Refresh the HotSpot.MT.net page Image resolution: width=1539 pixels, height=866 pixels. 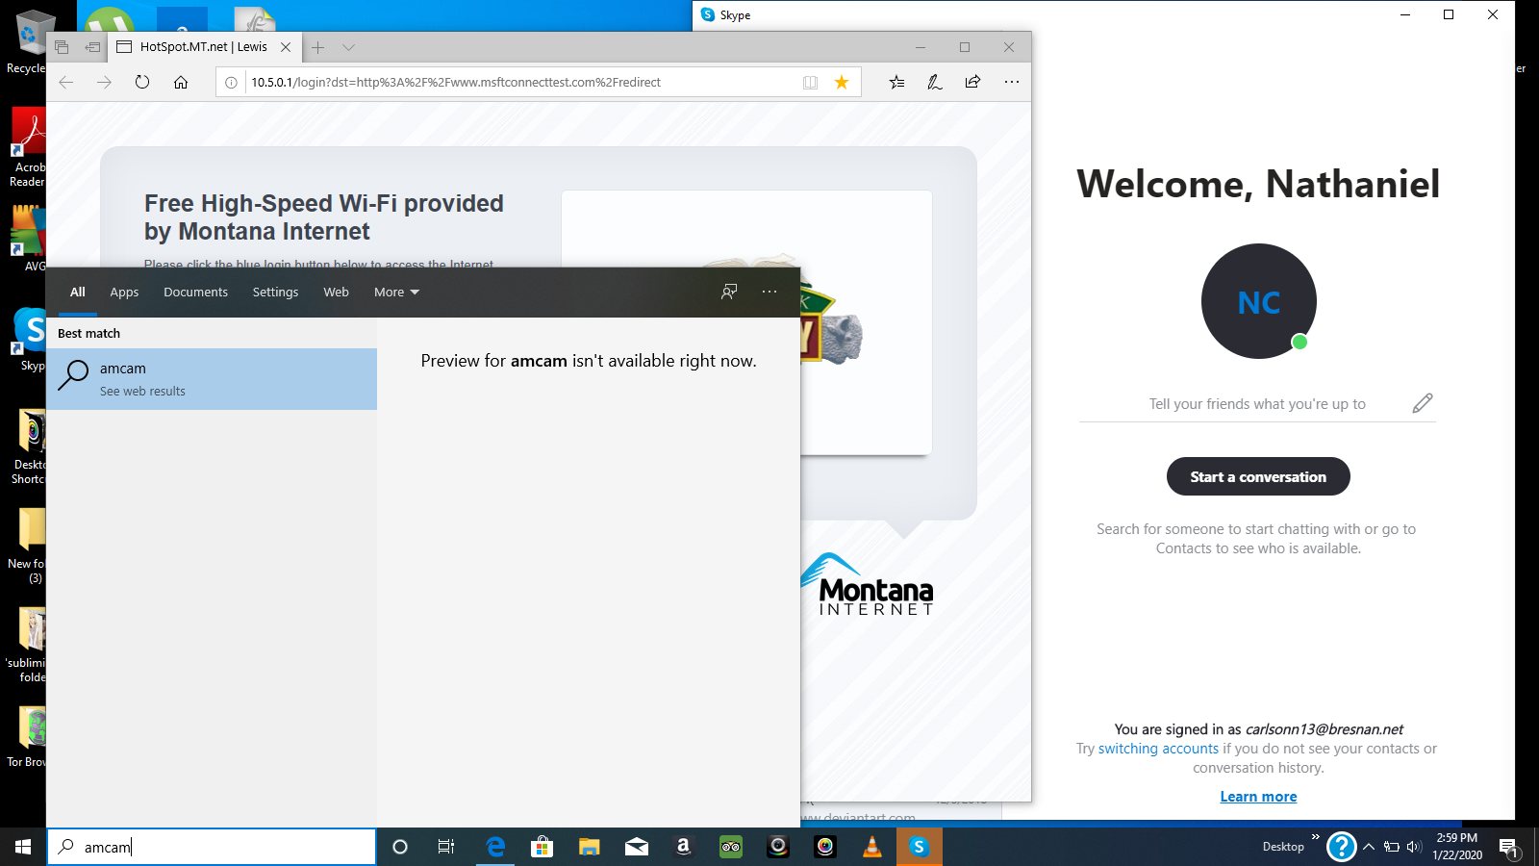coord(142,82)
